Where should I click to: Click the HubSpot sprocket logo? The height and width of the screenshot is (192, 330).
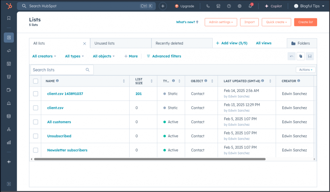coord(9,6)
